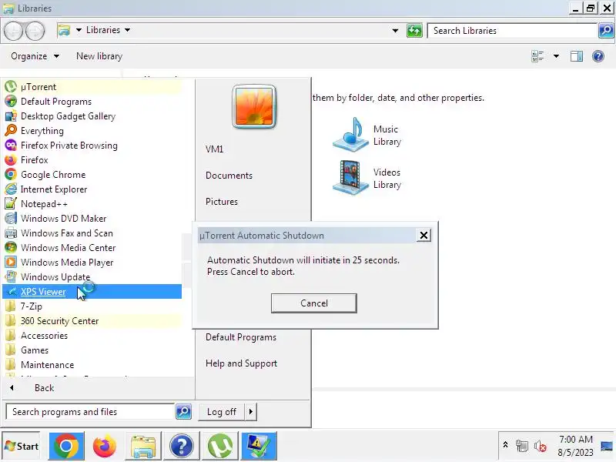Open the change view dropdown arrow
This screenshot has width=616, height=462.
click(556, 56)
